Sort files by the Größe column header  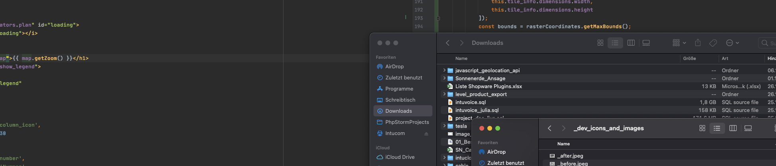coord(690,58)
